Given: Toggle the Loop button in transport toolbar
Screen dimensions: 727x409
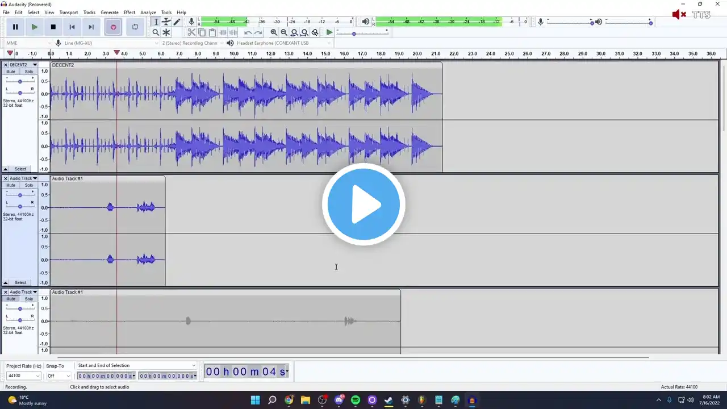Looking at the screenshot, I should pos(135,27).
